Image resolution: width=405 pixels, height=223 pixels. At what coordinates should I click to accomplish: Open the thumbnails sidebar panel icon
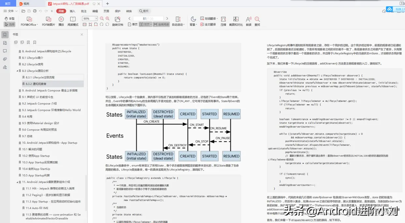pyautogui.click(x=5, y=43)
